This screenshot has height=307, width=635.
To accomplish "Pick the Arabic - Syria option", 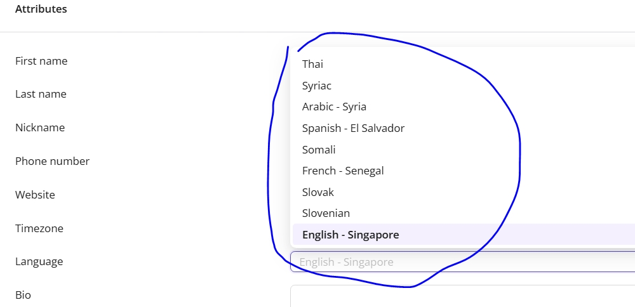I will 334,107.
